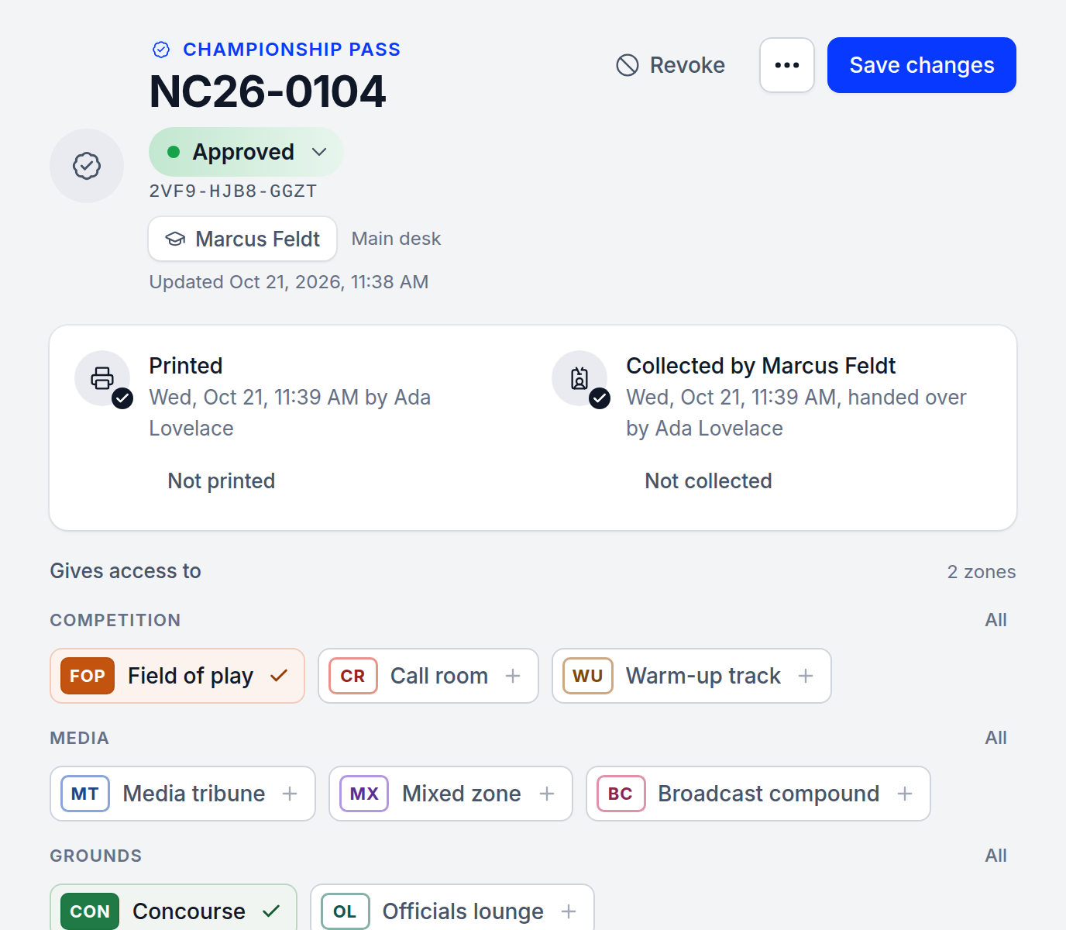Click the NC26-0104 pass title
Image resolution: width=1066 pixels, height=930 pixels.
click(x=267, y=91)
